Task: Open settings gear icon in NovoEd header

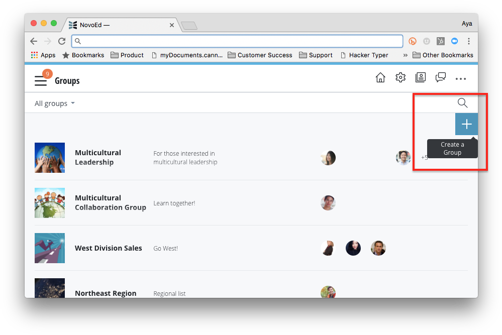Action: point(400,77)
